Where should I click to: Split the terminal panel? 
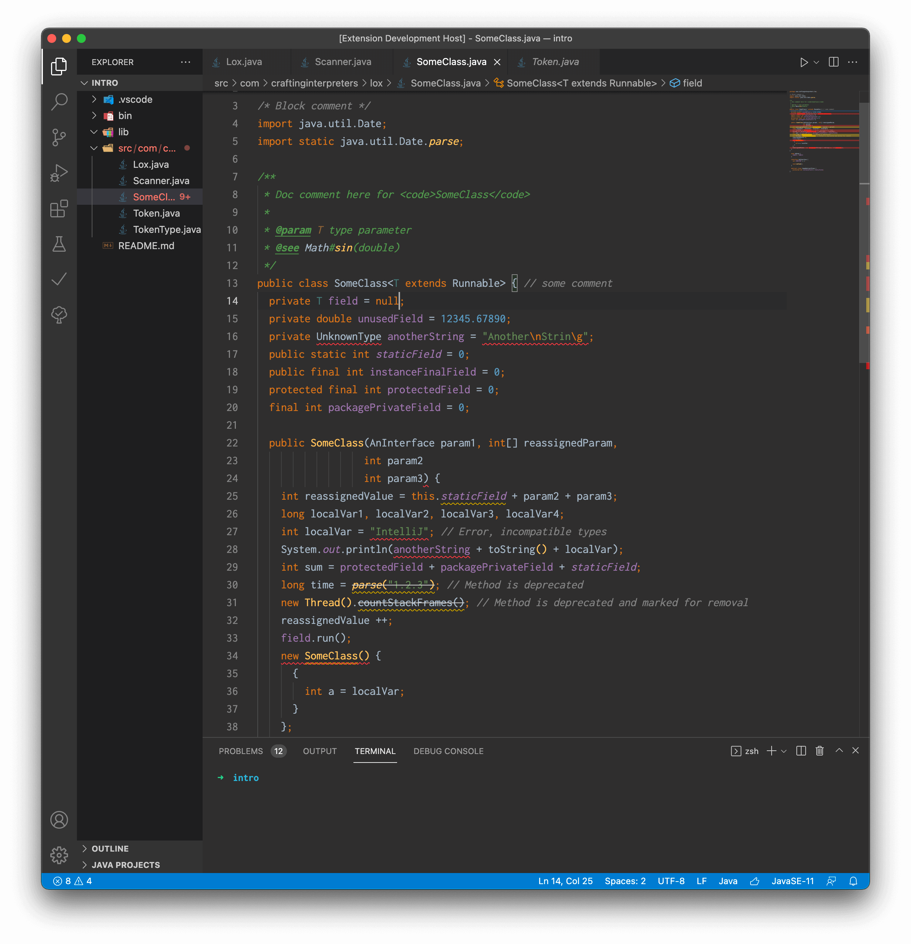801,751
